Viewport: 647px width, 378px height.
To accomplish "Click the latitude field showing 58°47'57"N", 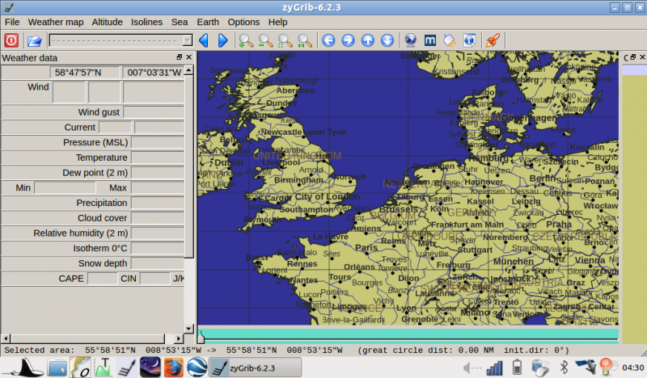I will pos(78,73).
